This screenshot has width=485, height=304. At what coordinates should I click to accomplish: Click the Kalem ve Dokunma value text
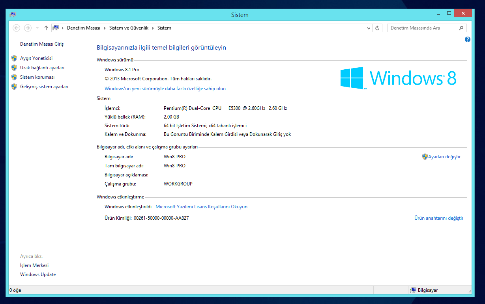coord(227,135)
